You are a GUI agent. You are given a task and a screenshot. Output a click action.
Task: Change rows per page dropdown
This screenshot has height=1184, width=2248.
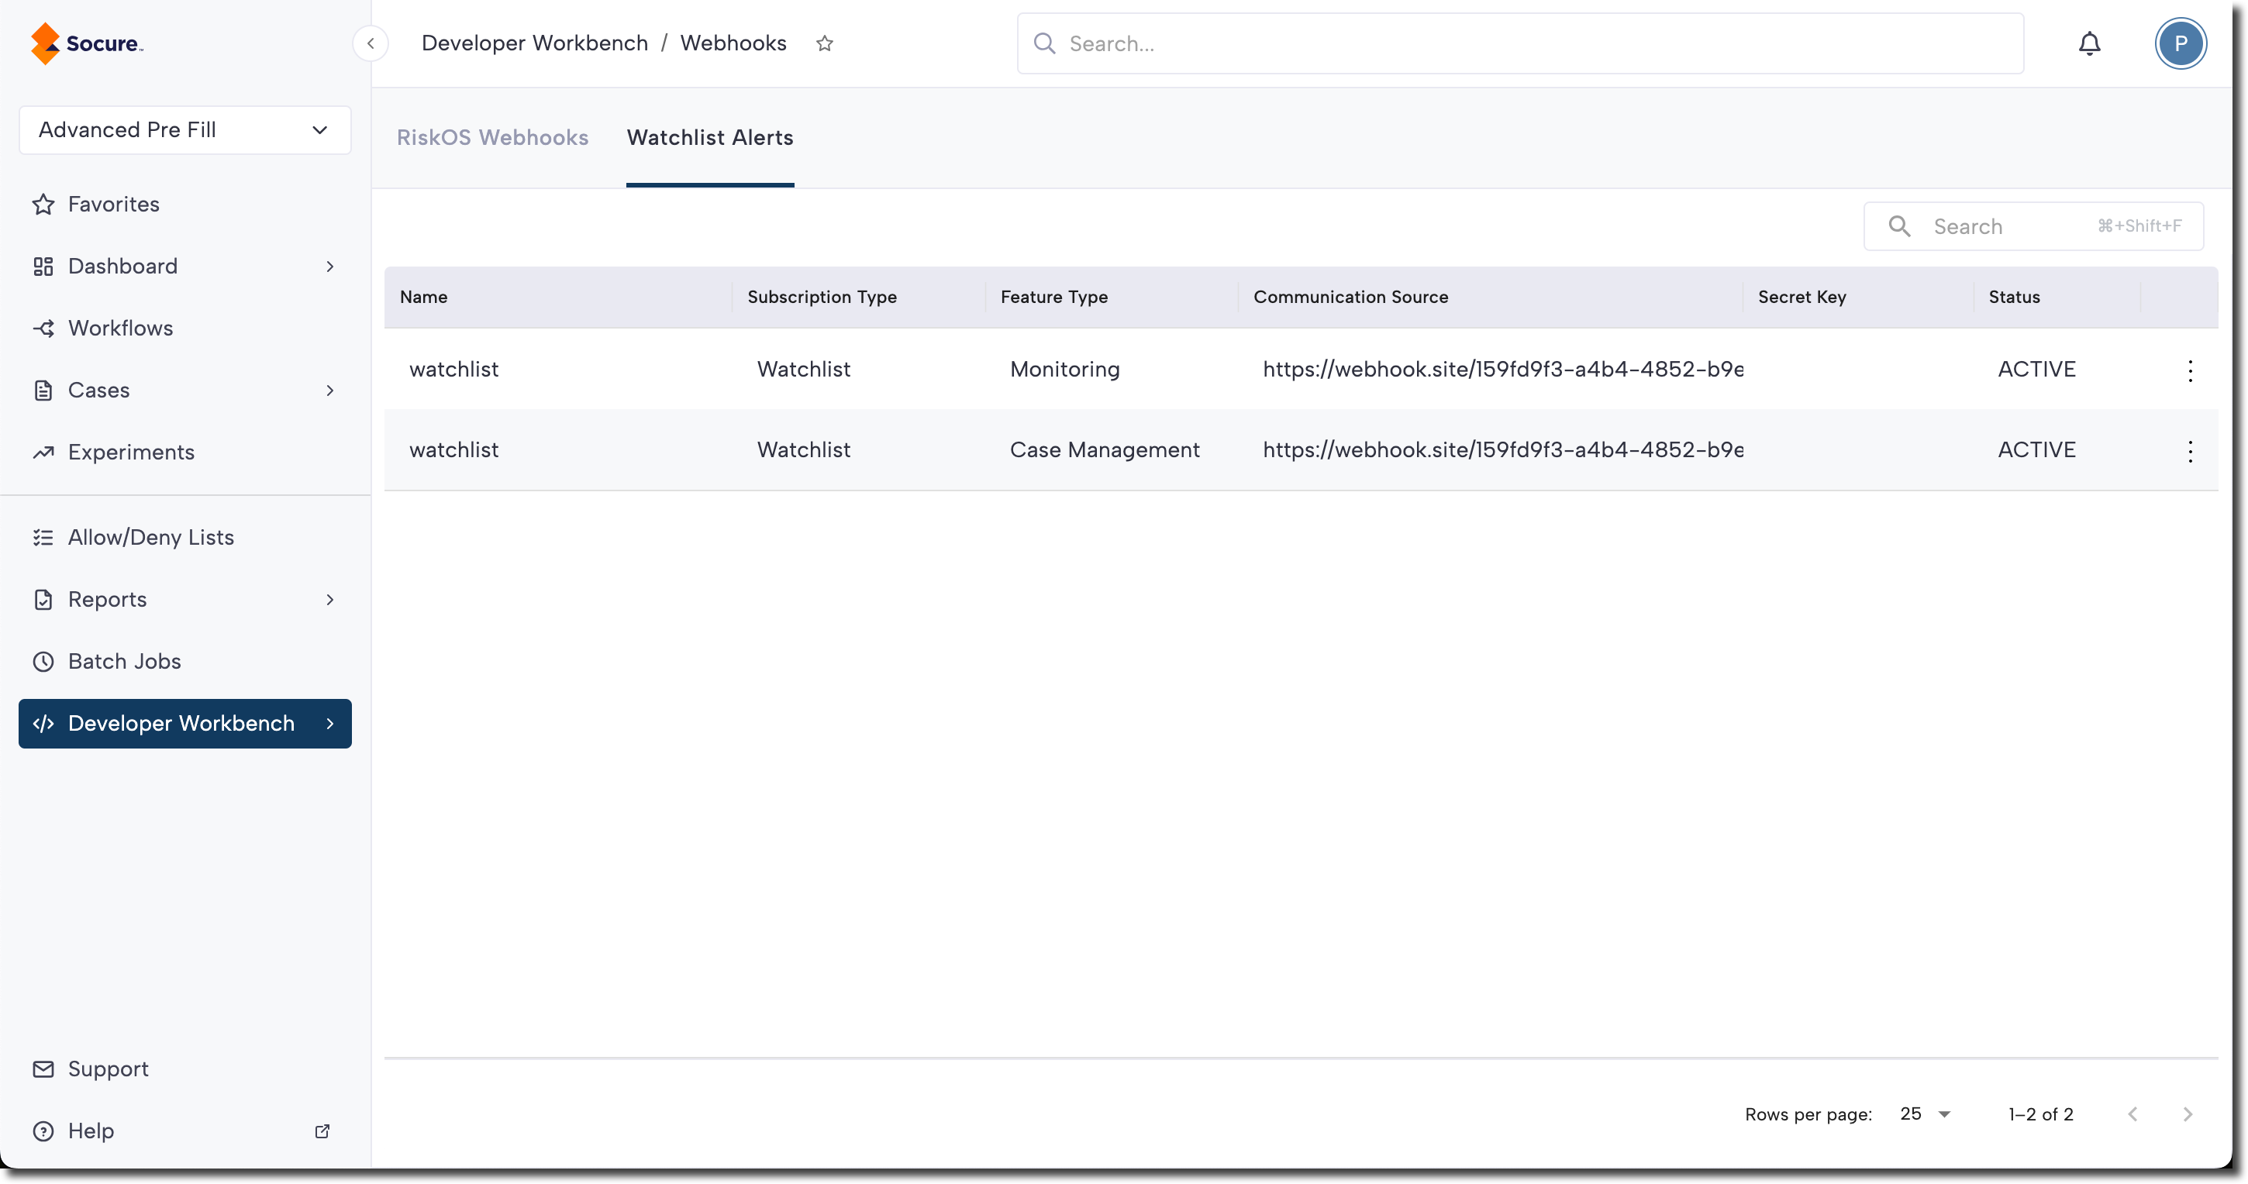pos(1925,1114)
